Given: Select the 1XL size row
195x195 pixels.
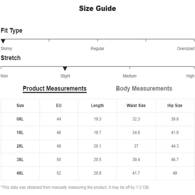Looking at the screenshot, I should click(97, 133).
